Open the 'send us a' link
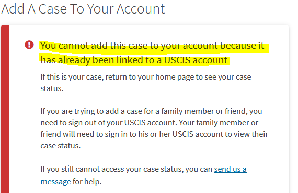 (x=230, y=169)
